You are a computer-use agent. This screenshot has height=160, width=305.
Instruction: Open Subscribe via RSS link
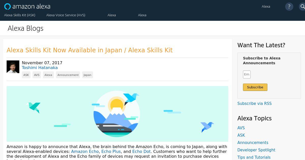coord(254,103)
